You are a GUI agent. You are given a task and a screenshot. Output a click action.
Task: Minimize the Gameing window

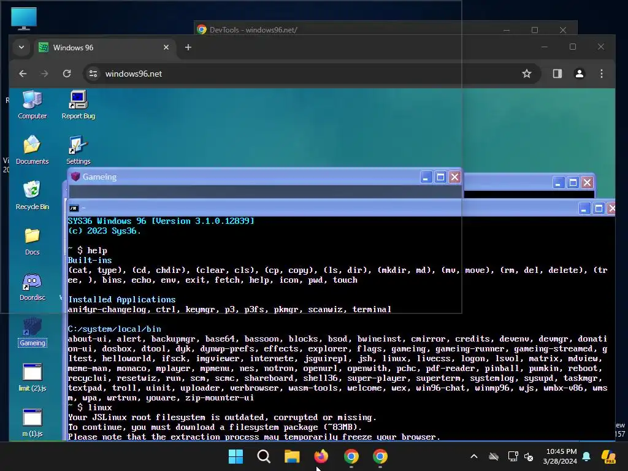426,177
